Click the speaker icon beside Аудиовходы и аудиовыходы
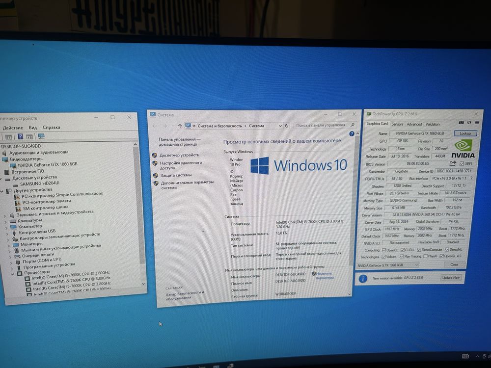491x368 pixels. 4,153
